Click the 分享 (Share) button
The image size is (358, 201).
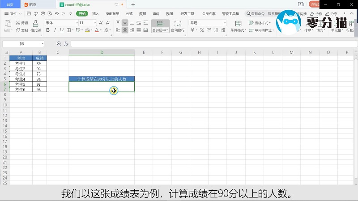(332, 14)
